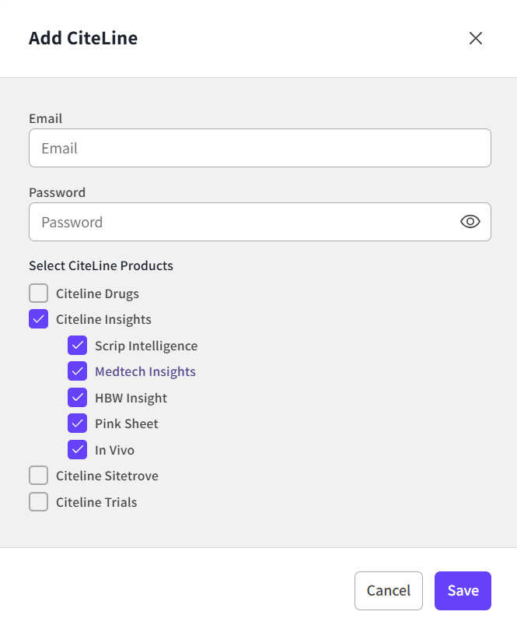The image size is (517, 629).
Task: Toggle off the In Vivo checkbox
Action: [x=78, y=450]
